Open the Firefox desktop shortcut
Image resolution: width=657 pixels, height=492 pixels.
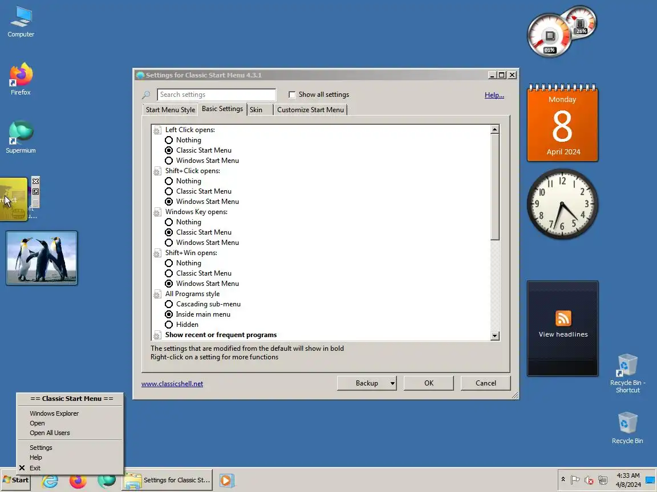21,79
